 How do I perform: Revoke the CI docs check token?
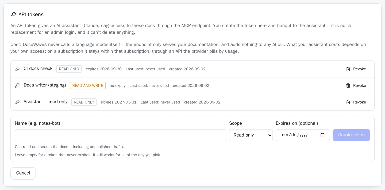(356, 69)
